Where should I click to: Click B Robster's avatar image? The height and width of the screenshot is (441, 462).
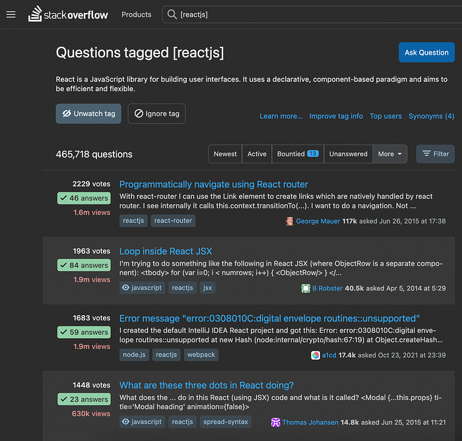(306, 288)
